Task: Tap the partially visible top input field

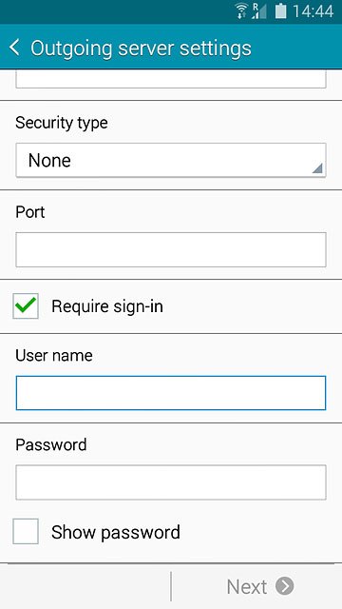Action: pyautogui.click(x=171, y=79)
